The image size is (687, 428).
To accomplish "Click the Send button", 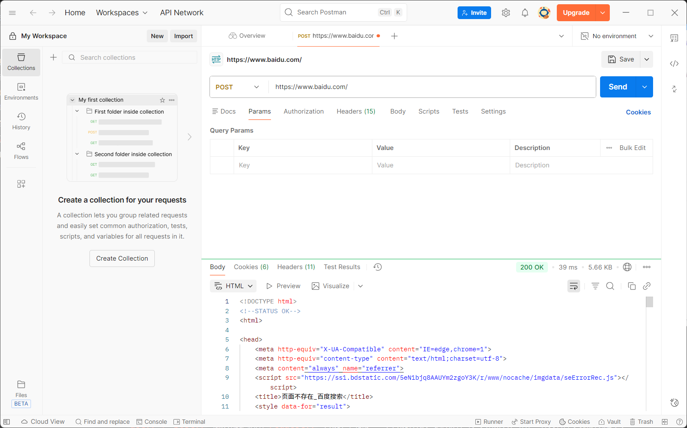I will pyautogui.click(x=618, y=87).
